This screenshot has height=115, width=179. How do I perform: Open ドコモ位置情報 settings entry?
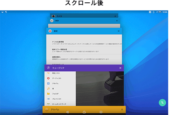click(x=86, y=43)
